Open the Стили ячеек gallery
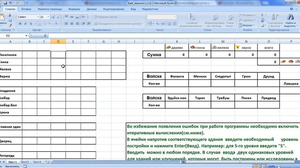Viewport: 300px width, 168px height. point(230,21)
